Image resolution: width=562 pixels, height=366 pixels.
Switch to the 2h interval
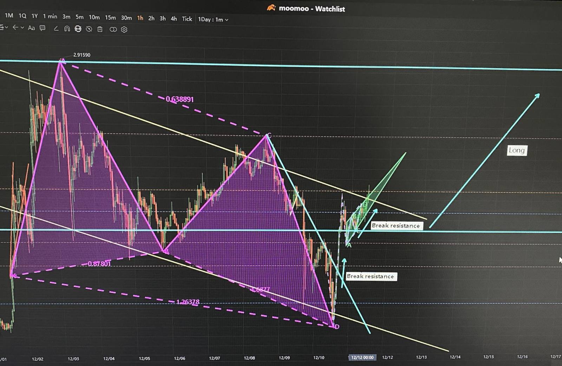click(x=151, y=18)
